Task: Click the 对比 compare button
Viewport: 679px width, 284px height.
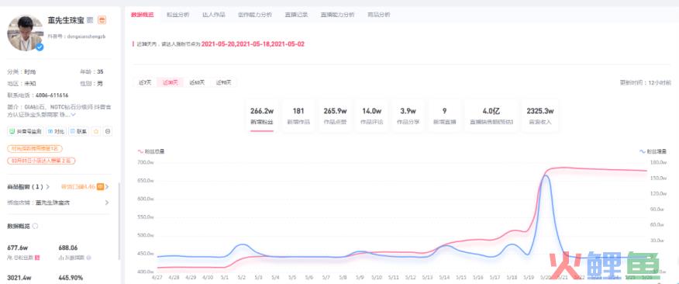Action: tap(56, 131)
